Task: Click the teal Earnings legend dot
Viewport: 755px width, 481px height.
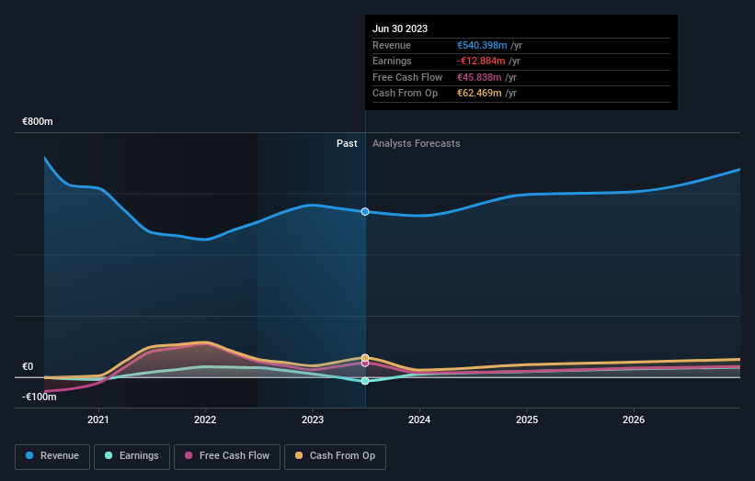Action: click(x=109, y=455)
